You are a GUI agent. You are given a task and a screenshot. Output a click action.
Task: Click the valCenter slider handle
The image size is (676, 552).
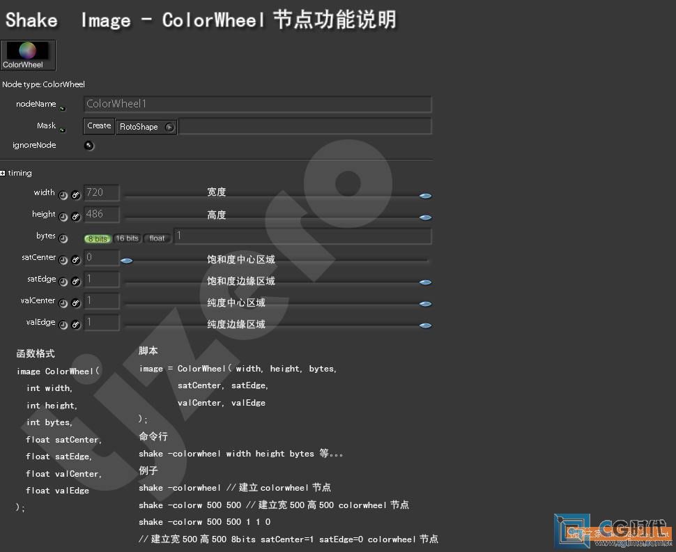[426, 304]
